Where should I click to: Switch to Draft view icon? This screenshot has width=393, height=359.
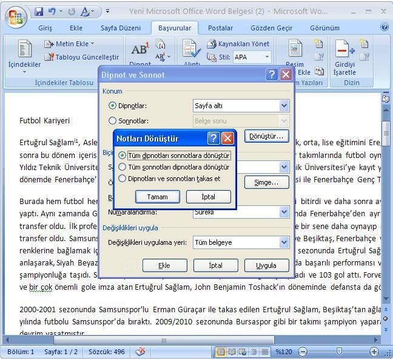pos(264,352)
